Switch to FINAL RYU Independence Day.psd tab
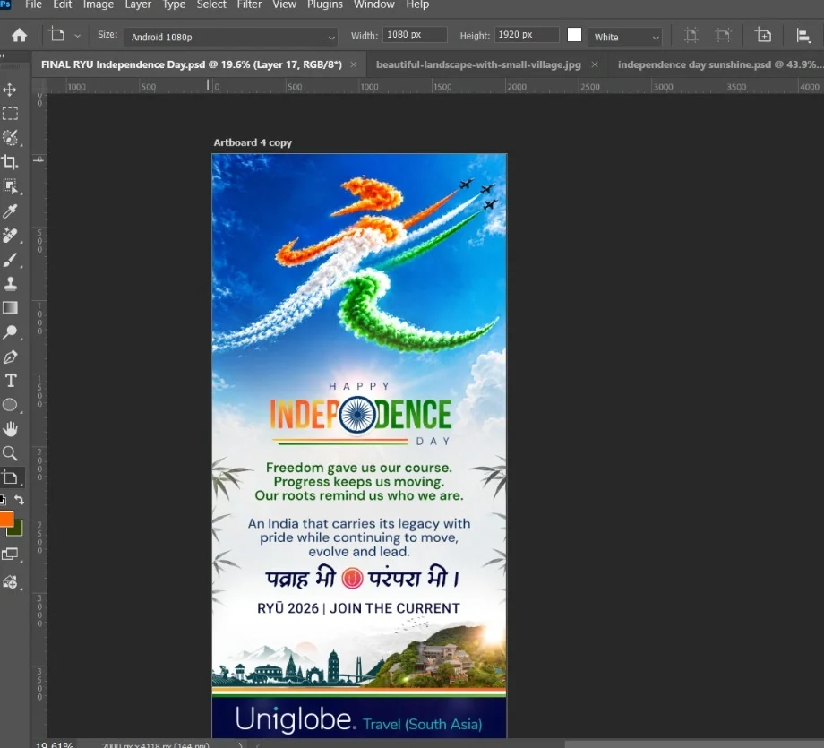 [192, 64]
